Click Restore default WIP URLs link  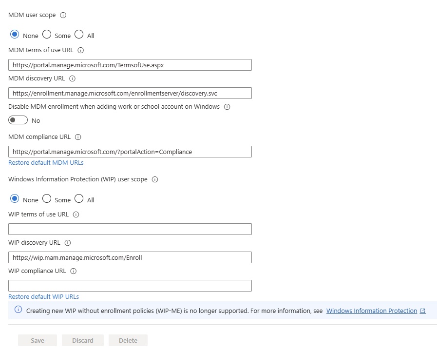(x=43, y=297)
